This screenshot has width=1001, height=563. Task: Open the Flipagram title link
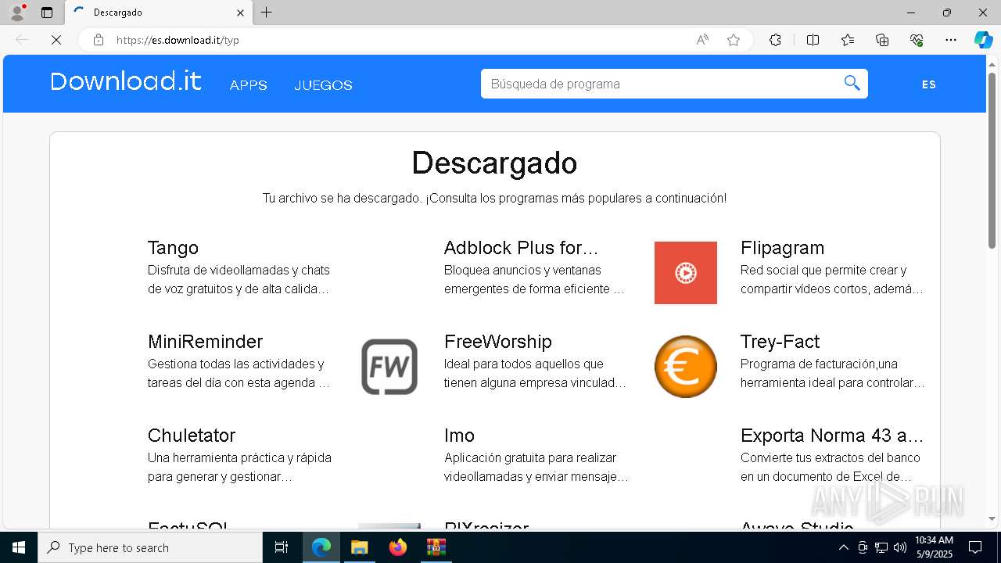(x=782, y=248)
